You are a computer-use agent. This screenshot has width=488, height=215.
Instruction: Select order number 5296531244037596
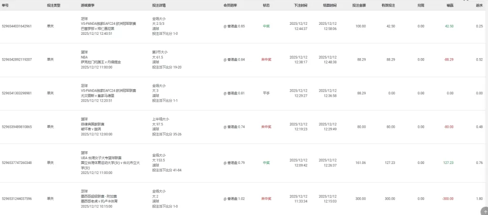coord(17,198)
